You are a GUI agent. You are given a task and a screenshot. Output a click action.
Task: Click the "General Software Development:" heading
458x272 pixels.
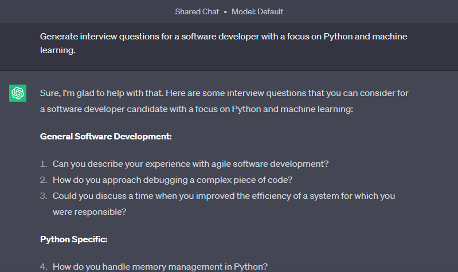105,137
